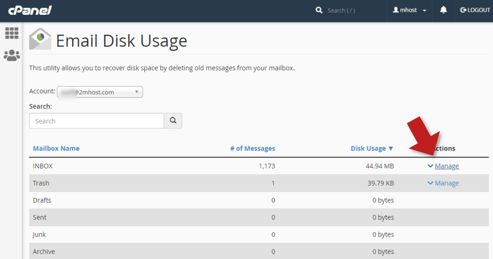Click the cPanel logo
The image size is (493, 259).
click(30, 10)
